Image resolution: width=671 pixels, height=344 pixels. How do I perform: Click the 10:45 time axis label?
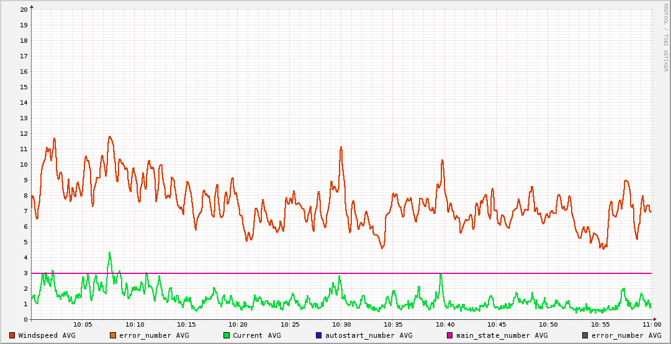(496, 324)
